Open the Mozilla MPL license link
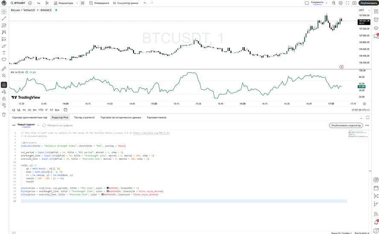 click(x=151, y=133)
